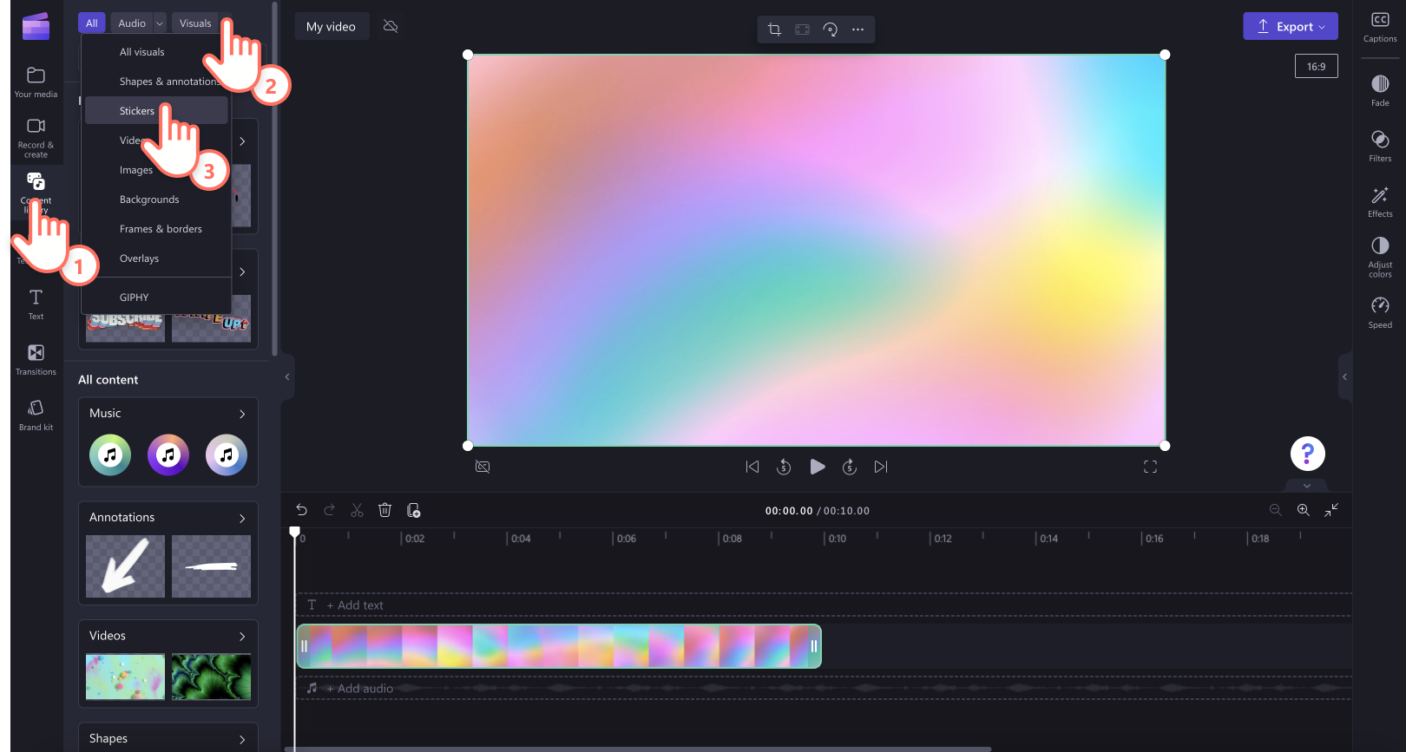The width and height of the screenshot is (1406, 752).
Task: Select the crop tool
Action: pyautogui.click(x=774, y=29)
